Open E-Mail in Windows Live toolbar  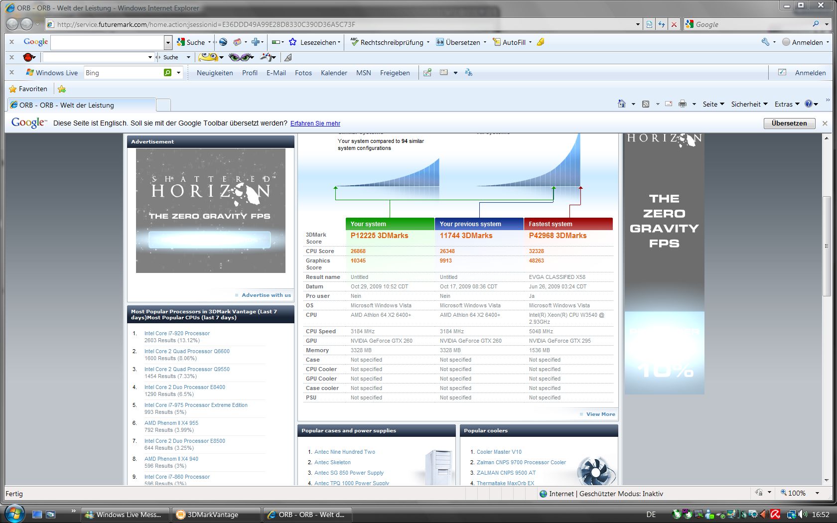click(276, 73)
